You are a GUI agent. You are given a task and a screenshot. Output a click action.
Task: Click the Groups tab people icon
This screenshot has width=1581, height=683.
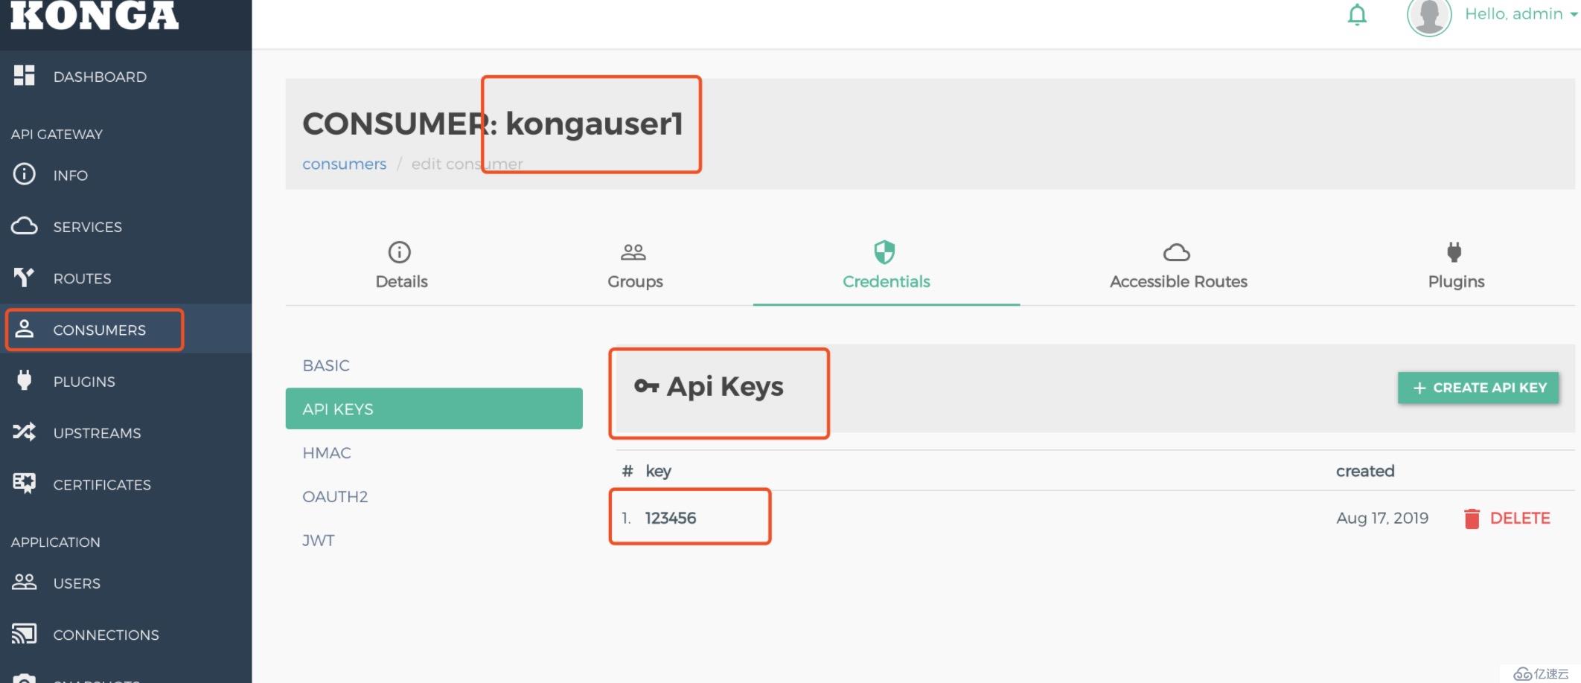pos(633,252)
